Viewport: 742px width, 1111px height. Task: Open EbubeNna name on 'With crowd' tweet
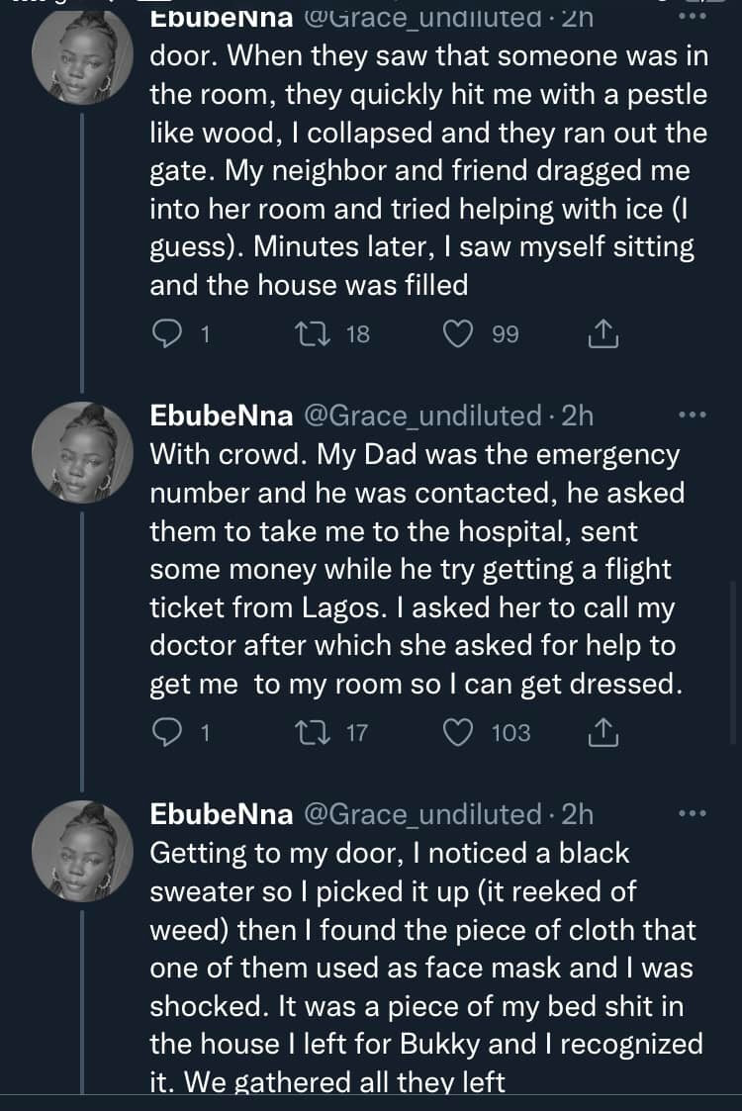[221, 416]
